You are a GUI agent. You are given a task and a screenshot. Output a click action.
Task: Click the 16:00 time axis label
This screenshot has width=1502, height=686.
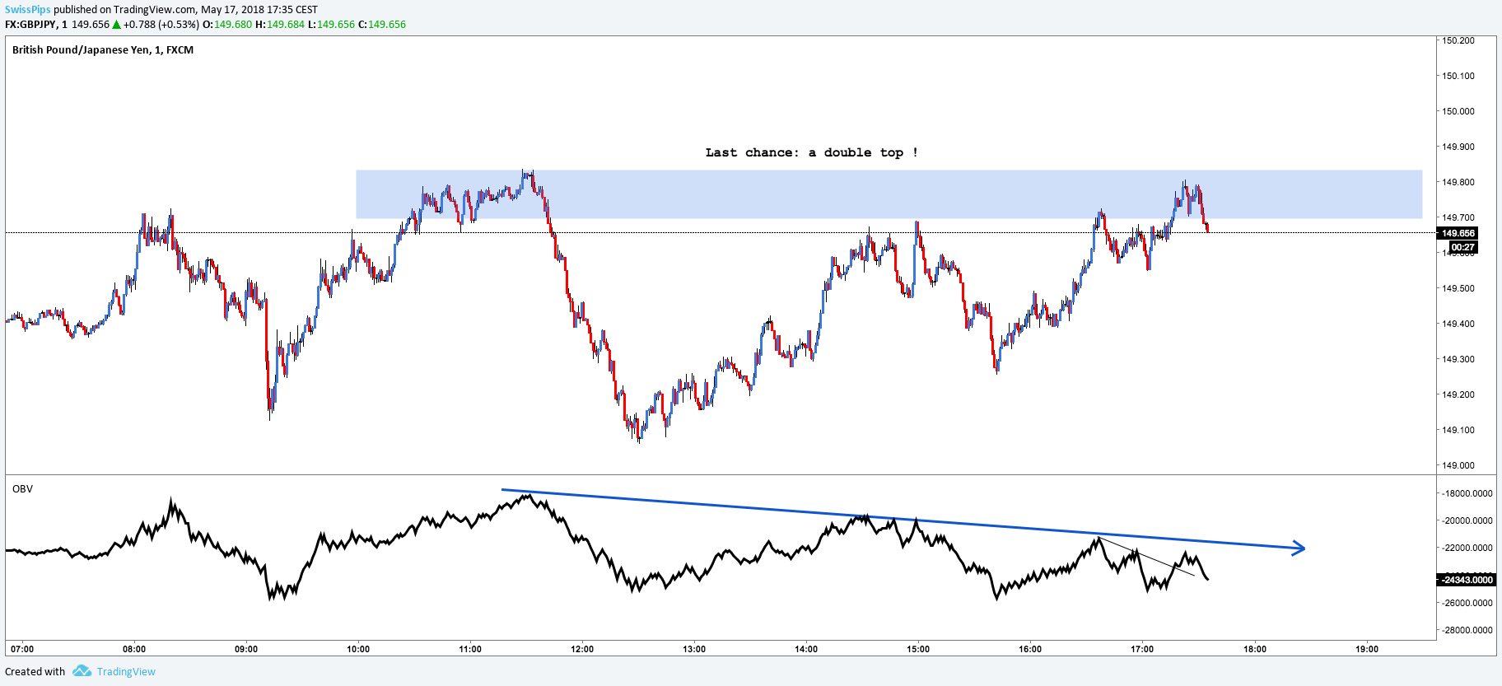click(x=1030, y=649)
